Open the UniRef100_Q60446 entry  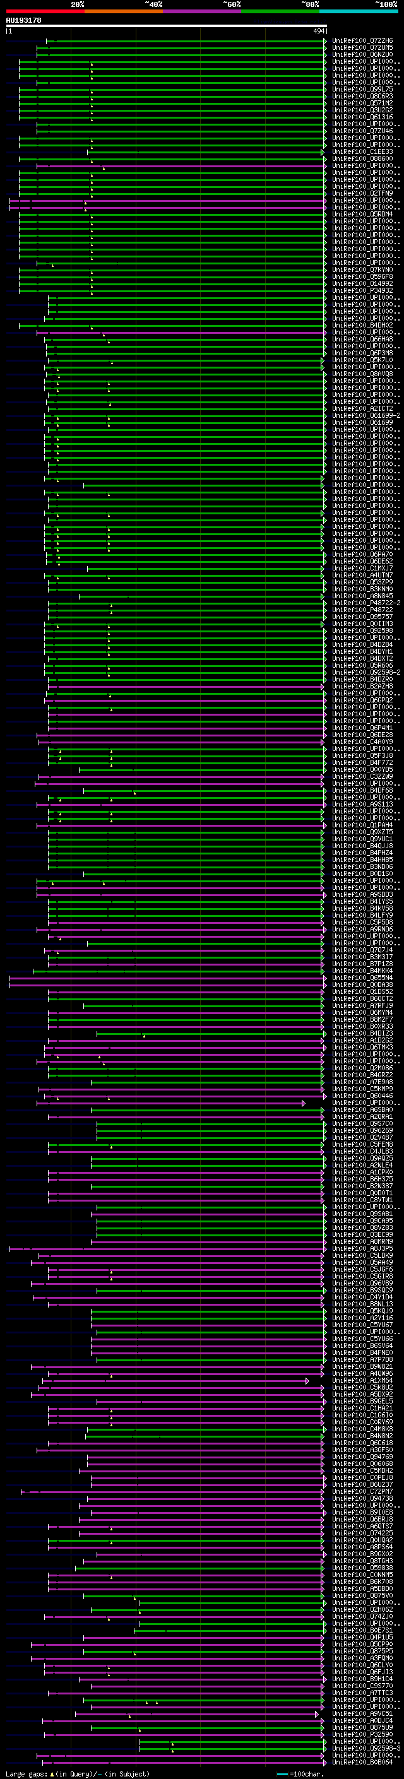click(362, 1096)
